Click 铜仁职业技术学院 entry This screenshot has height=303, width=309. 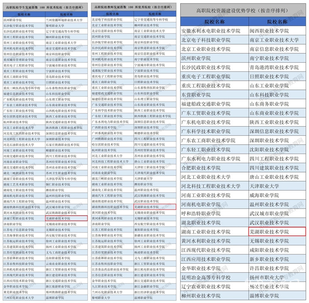point(66,184)
